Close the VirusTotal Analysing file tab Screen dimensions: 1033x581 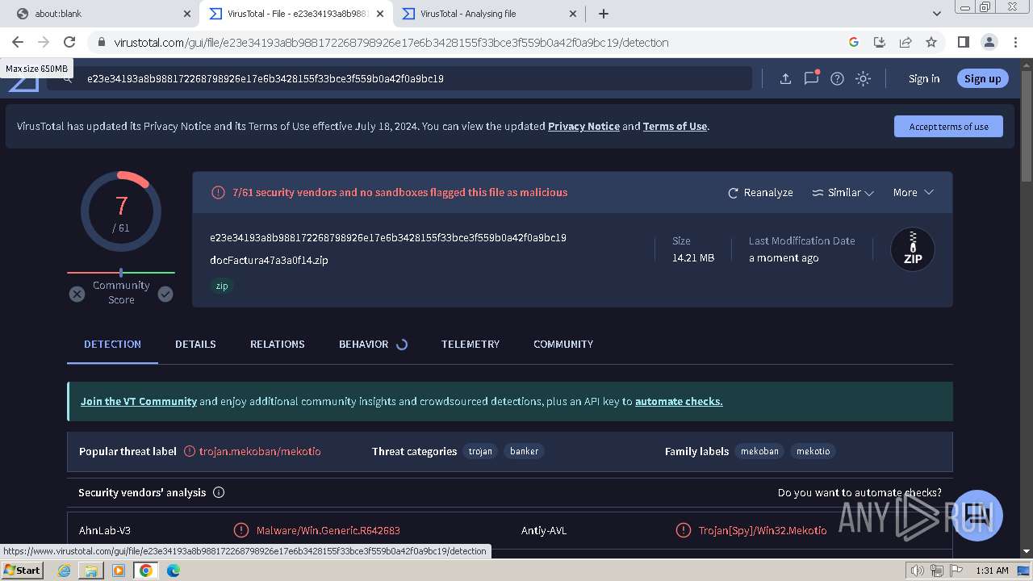tap(573, 14)
